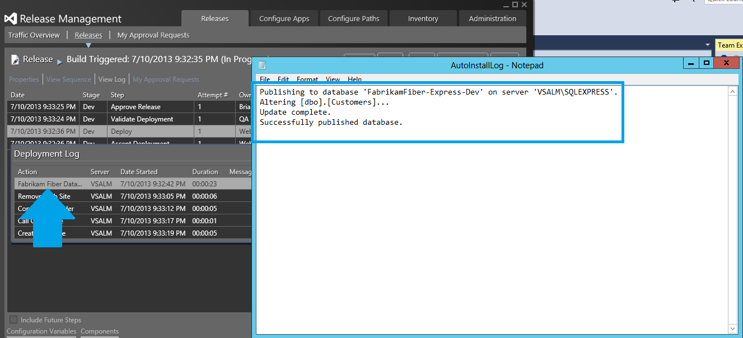The image size is (743, 338).
Task: Open the Administration tab
Action: pyautogui.click(x=492, y=18)
